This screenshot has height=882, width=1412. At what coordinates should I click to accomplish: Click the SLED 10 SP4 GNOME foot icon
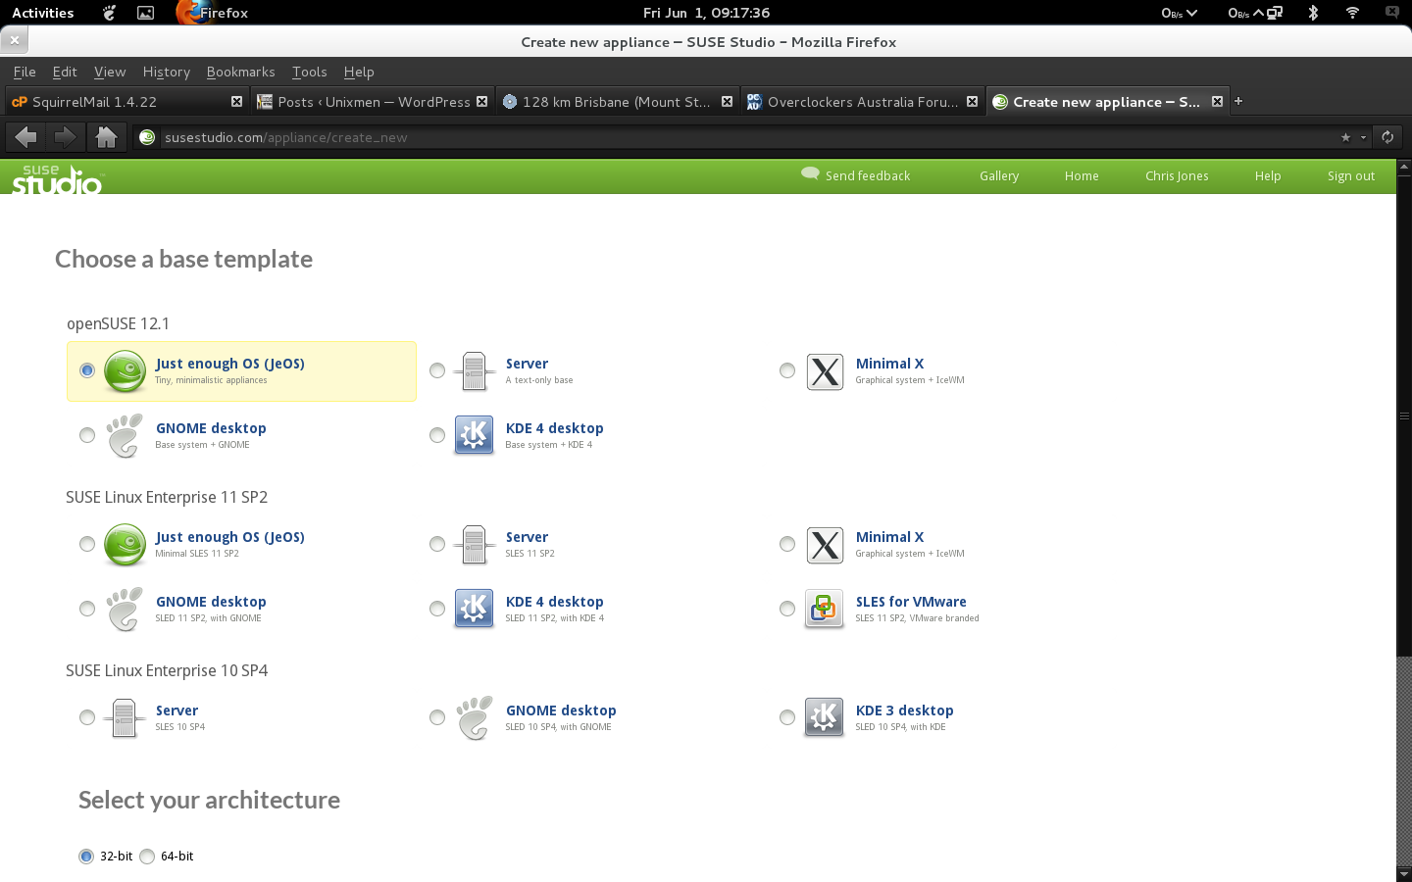[475, 717]
